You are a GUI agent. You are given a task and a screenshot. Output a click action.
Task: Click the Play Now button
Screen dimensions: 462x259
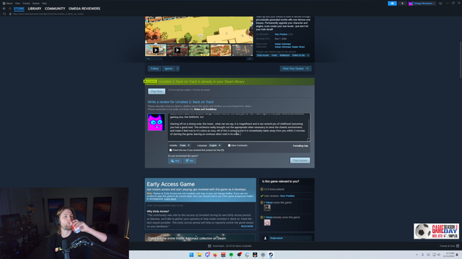click(x=157, y=91)
